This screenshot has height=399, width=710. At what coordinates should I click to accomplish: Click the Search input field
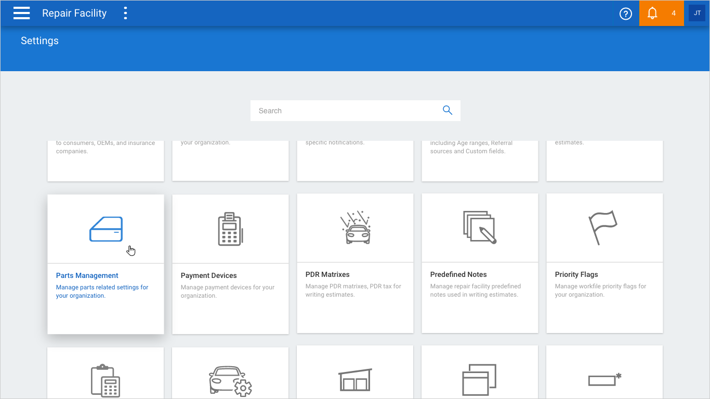[x=346, y=111]
